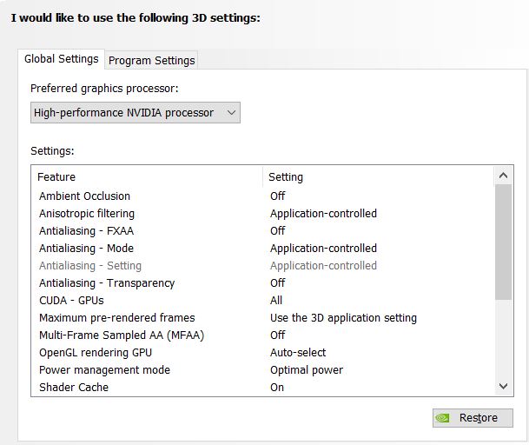Viewport: 529px width, 445px height.
Task: Click the OpenGL rendering GPU row
Action: pyautogui.click(x=95, y=353)
